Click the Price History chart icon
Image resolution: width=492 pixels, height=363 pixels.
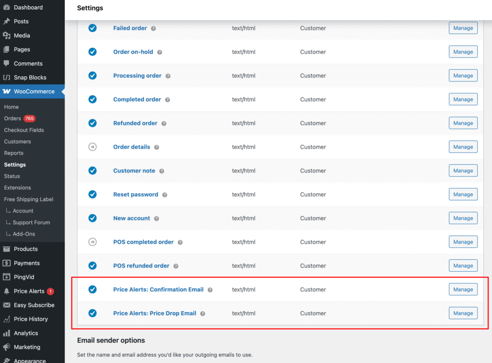coord(6,319)
